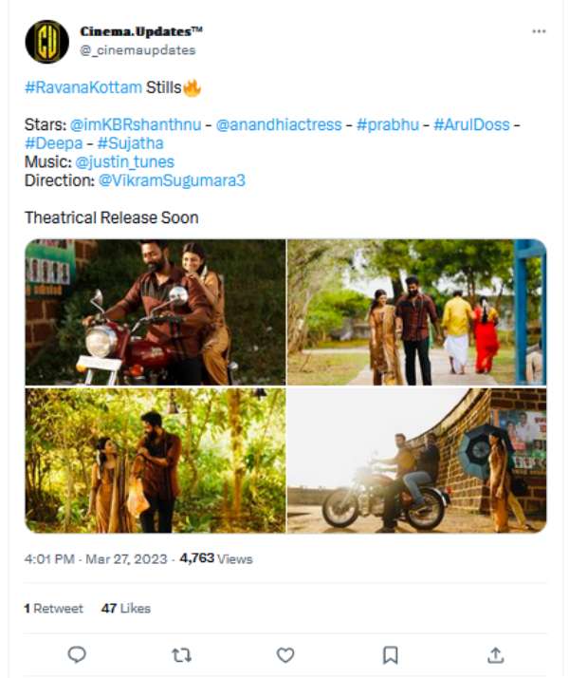Image resolution: width=569 pixels, height=678 pixels.
Task: Open the #RavanaKottam hashtag
Action: pos(83,88)
